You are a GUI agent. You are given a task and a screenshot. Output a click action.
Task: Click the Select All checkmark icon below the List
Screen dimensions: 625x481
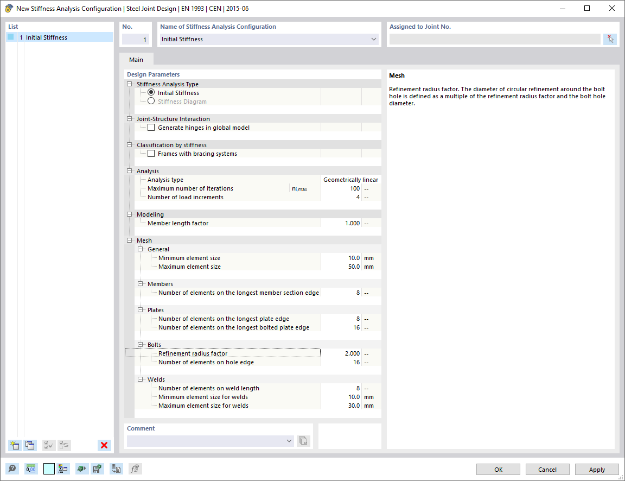tap(49, 445)
